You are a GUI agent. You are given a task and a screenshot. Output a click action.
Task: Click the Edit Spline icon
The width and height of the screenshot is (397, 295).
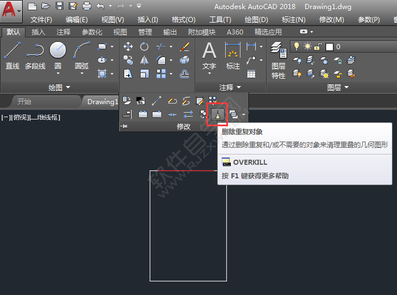tap(186, 101)
